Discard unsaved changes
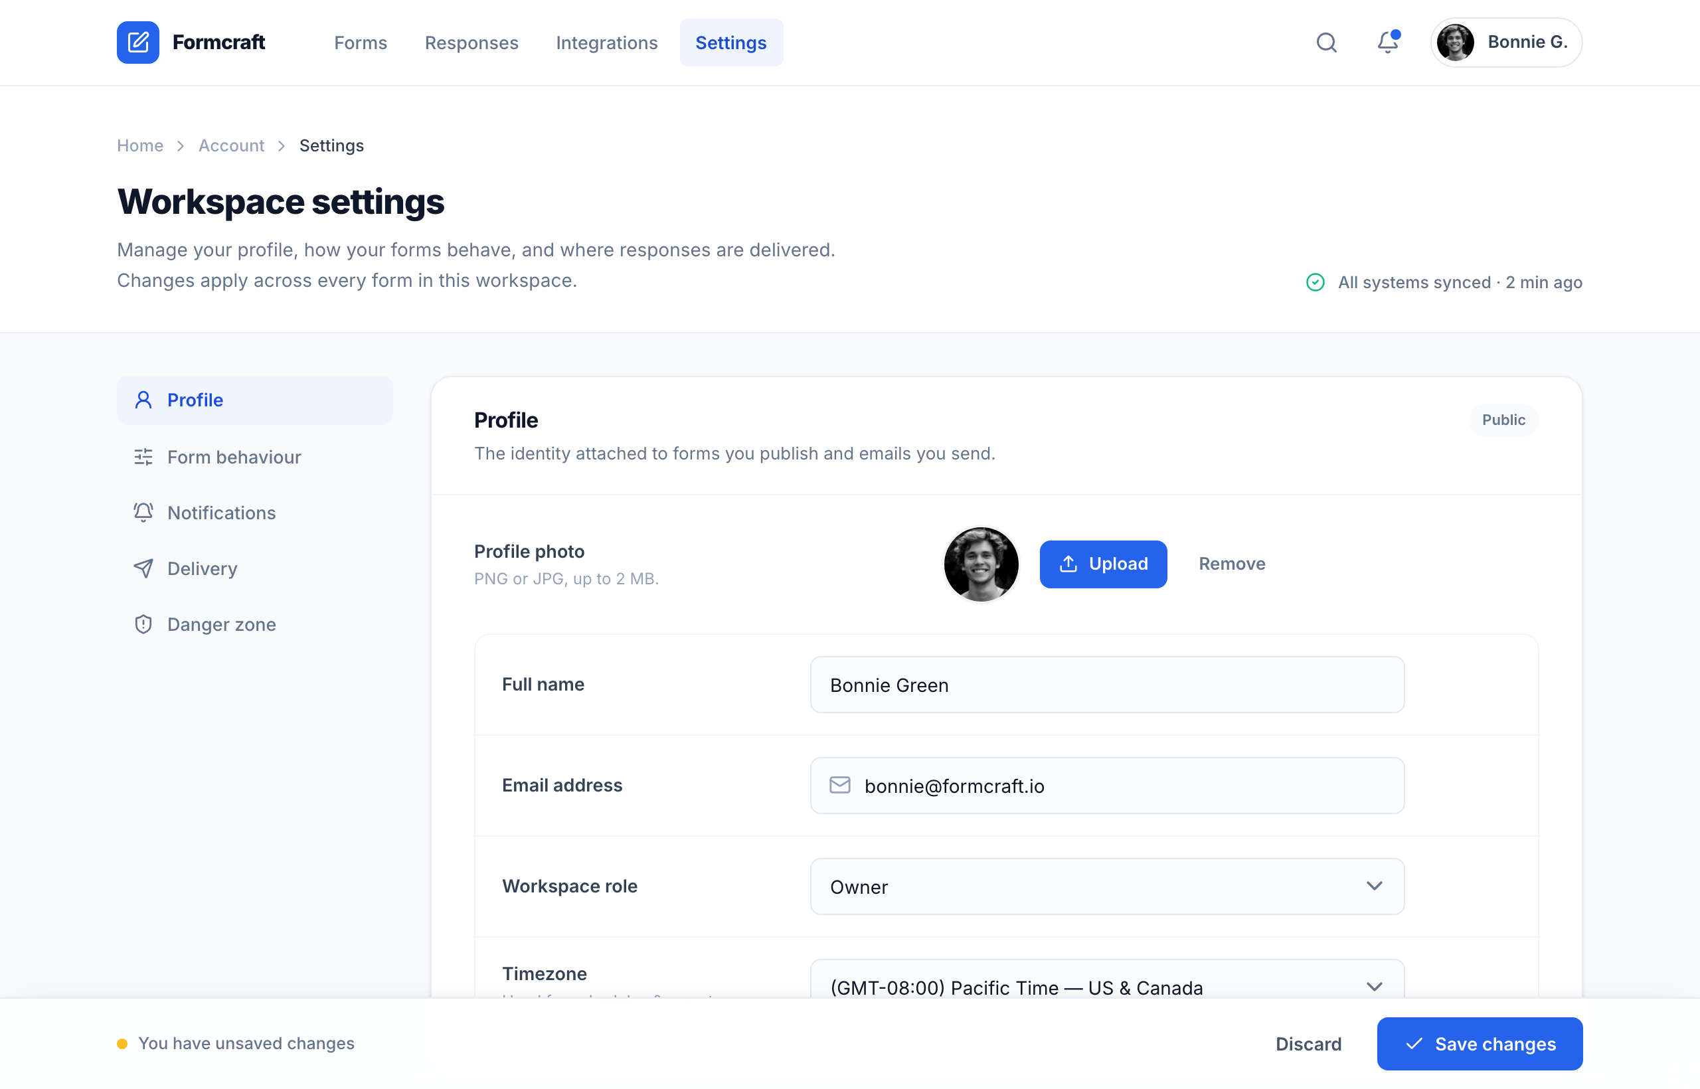The height and width of the screenshot is (1089, 1700). [x=1308, y=1044]
